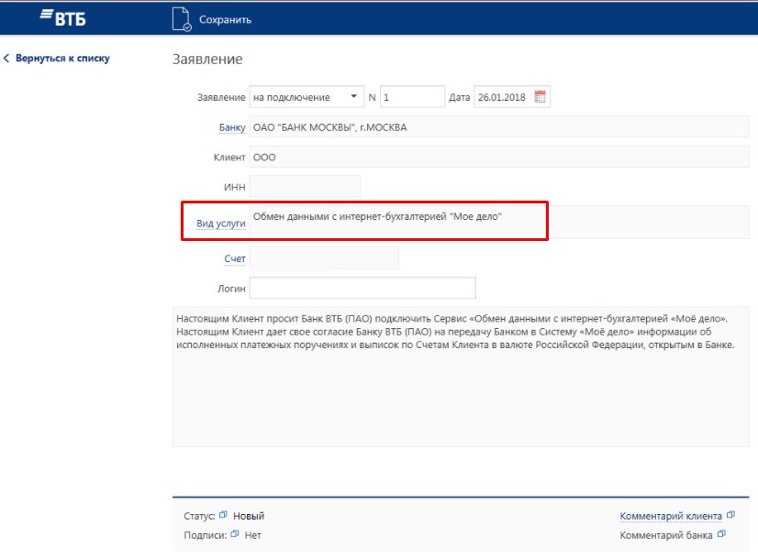Click the icon after Комментарий банка
Image resolution: width=758 pixels, height=558 pixels.
coord(721,534)
